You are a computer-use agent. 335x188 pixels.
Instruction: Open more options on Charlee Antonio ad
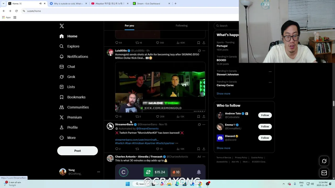pyautogui.click(x=204, y=157)
